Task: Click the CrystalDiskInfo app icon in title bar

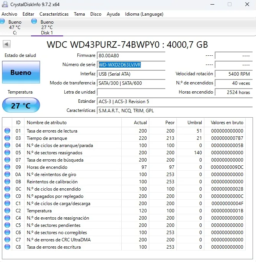Action: pos(5,4)
